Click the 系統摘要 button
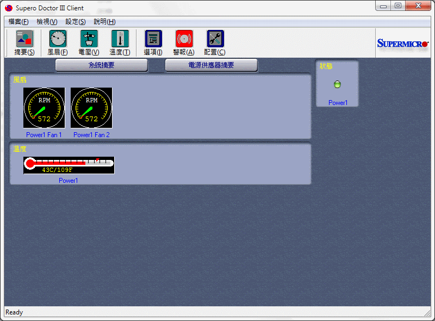 102,65
